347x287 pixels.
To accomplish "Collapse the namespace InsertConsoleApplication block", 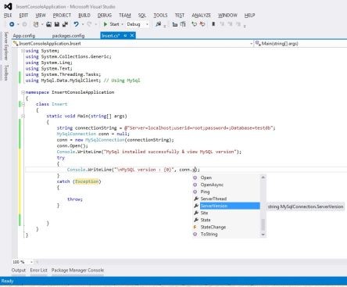I will point(23,92).
